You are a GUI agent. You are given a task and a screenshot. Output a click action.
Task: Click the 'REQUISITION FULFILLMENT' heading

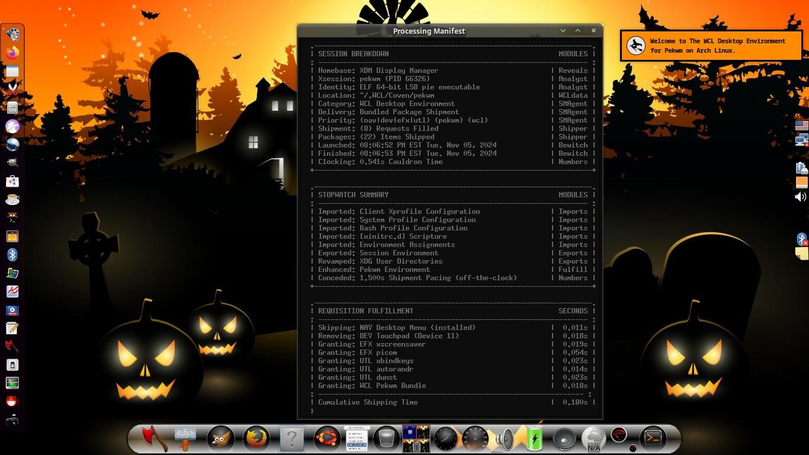[365, 311]
